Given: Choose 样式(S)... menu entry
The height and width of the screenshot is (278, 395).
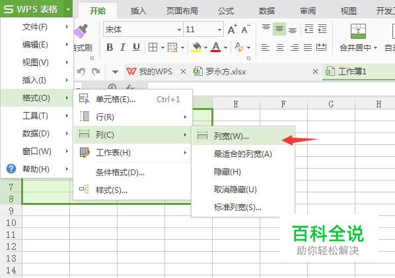Looking at the screenshot, I should click(133, 190).
